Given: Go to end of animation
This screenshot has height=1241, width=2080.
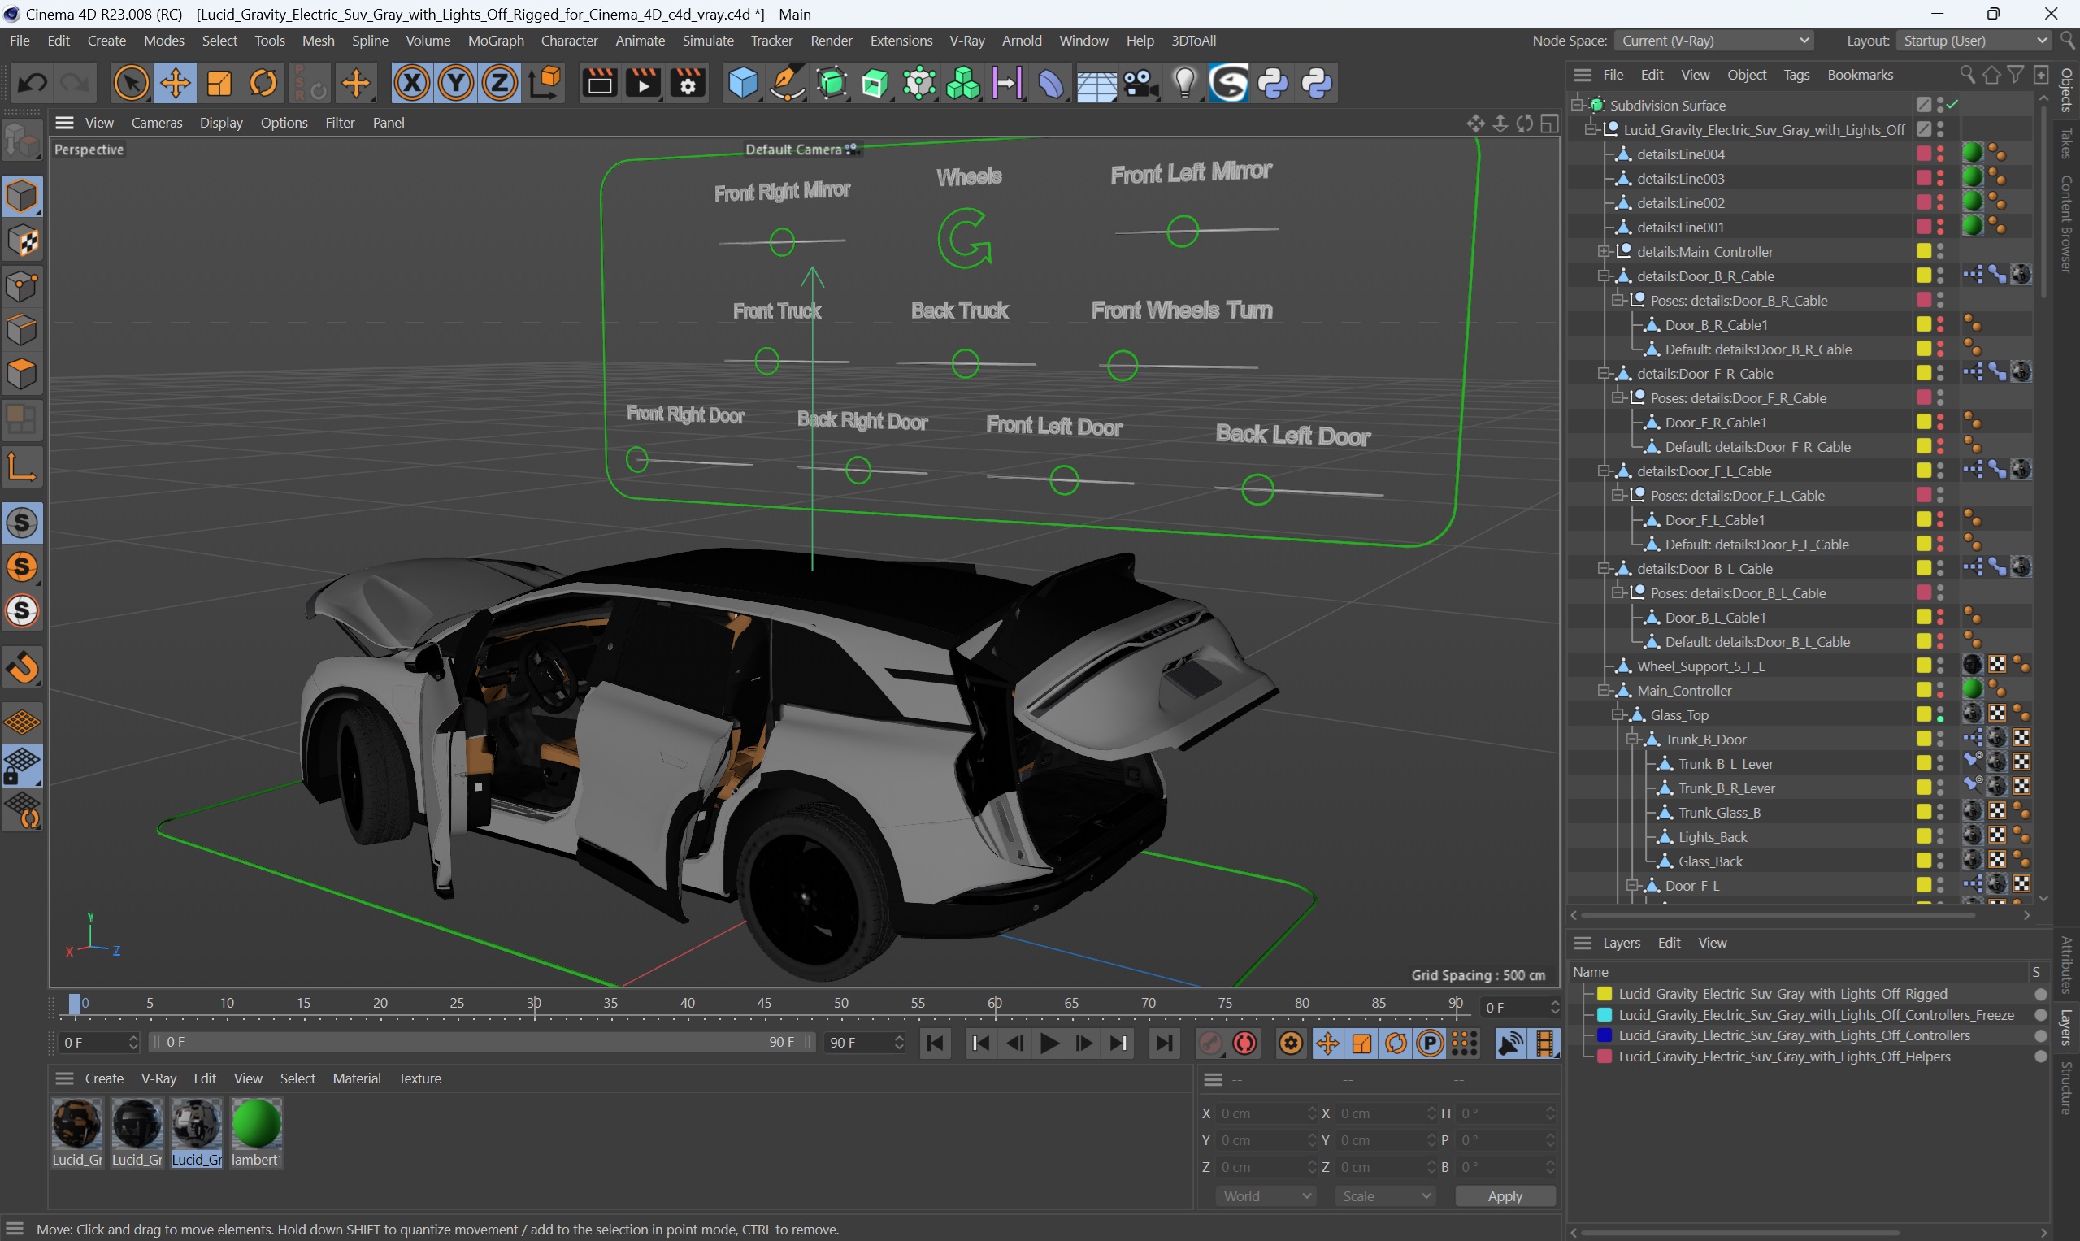Looking at the screenshot, I should tap(1162, 1043).
